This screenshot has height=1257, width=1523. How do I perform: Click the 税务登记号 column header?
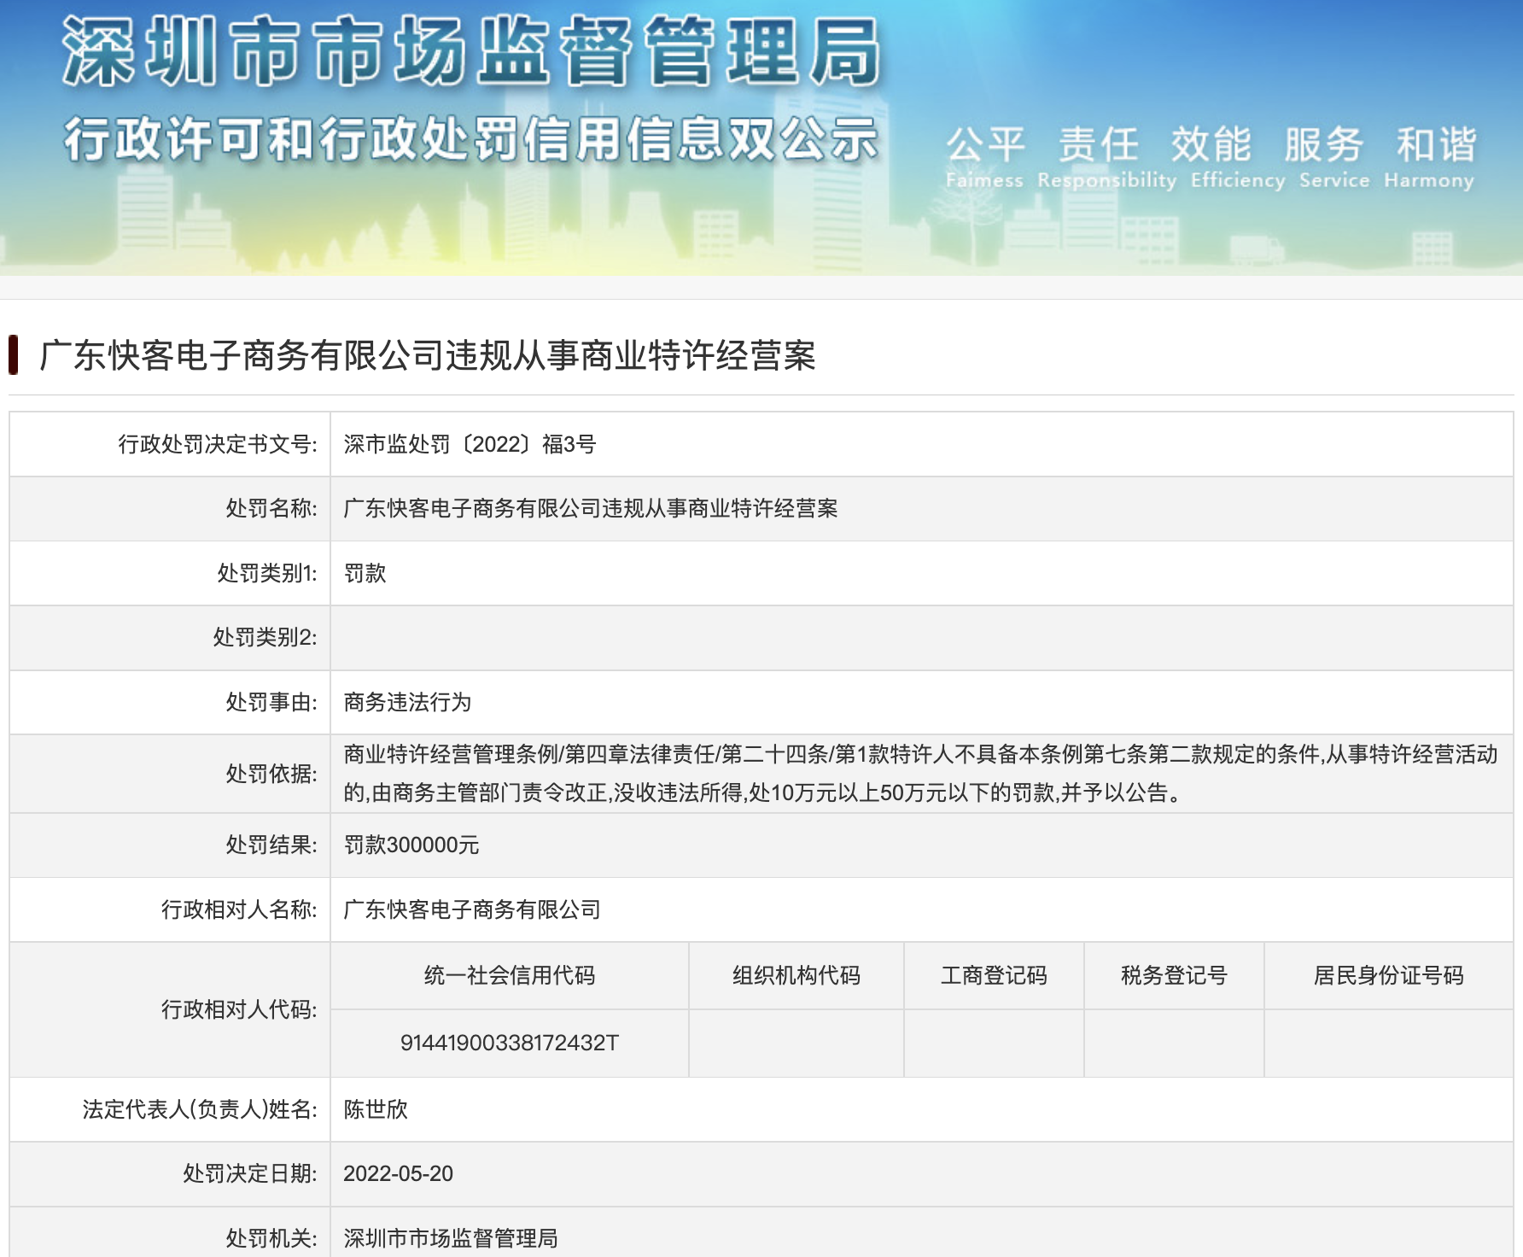coord(1174,975)
